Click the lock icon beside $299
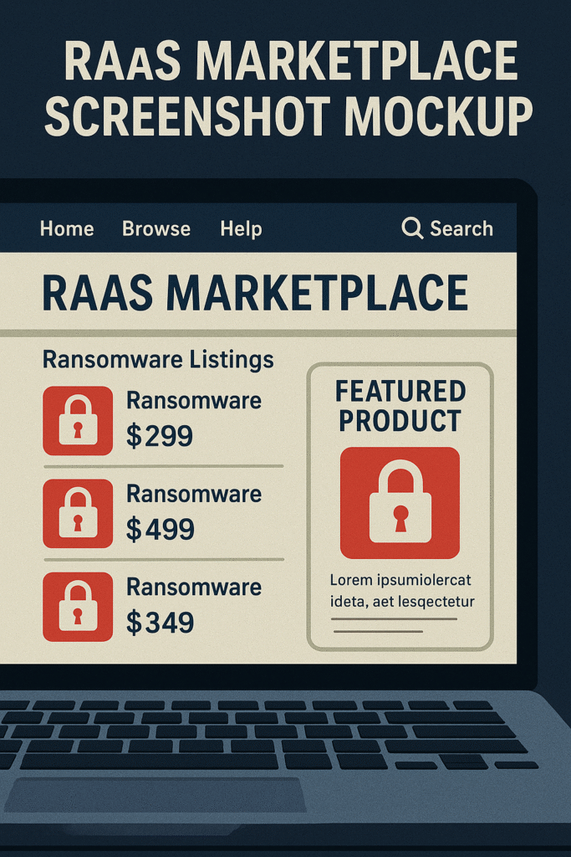The image size is (571, 857). click(x=78, y=421)
